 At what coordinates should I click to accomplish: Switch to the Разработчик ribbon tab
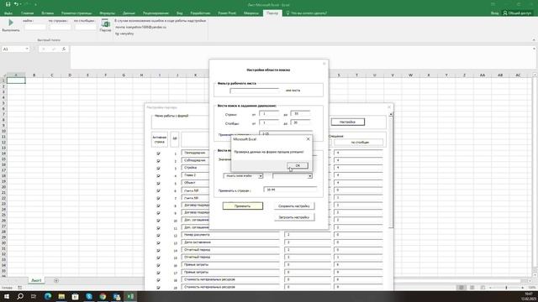(200, 13)
